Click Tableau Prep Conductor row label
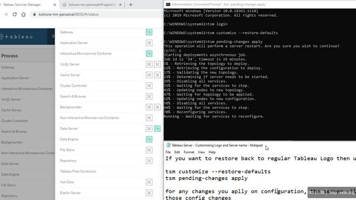Image resolution: width=356 pixels, height=200 pixels. pyautogui.click(x=78, y=172)
